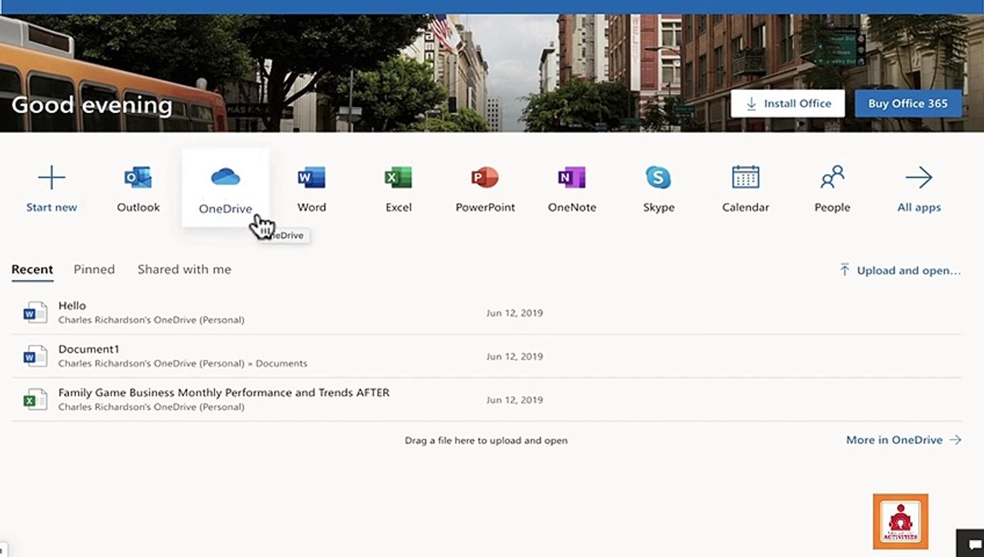This screenshot has height=557, width=984.
Task: Open the PowerPoint app icon
Action: (x=485, y=178)
